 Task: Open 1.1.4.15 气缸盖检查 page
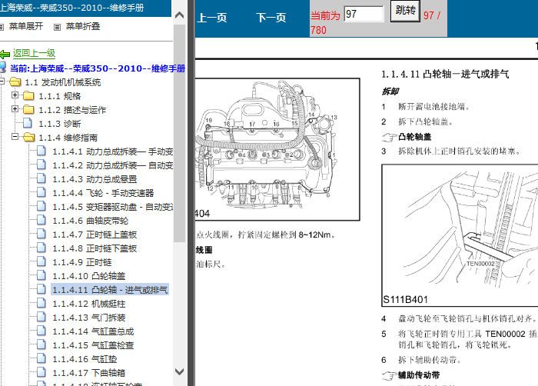click(x=93, y=345)
